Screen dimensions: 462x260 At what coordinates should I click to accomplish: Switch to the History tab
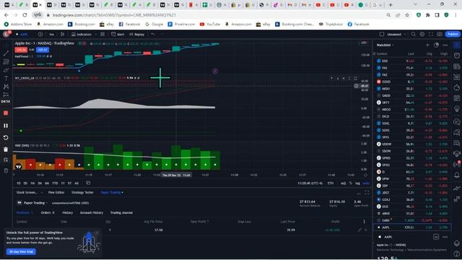point(67,212)
